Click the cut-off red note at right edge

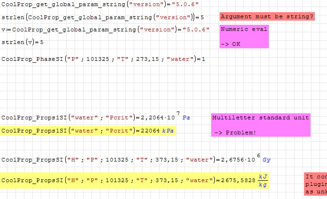[315, 184]
